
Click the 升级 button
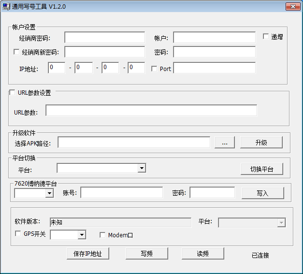pos(261,143)
